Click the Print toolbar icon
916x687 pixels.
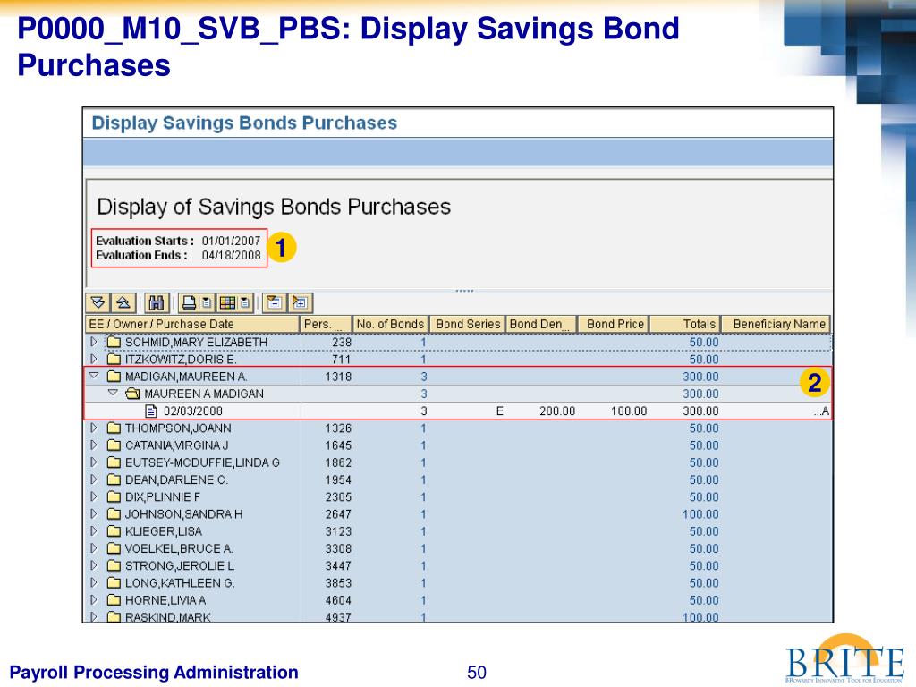coord(189,302)
